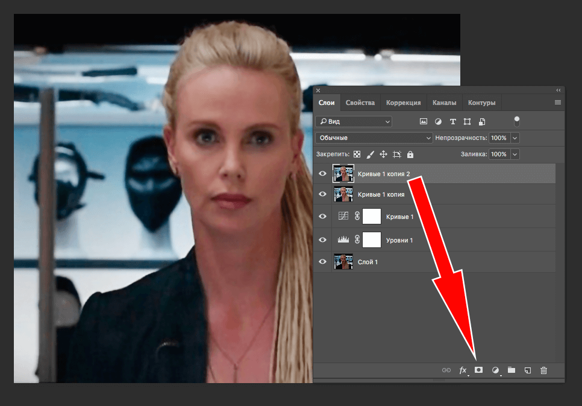Open the Layers panel hamburger menu

click(x=558, y=103)
